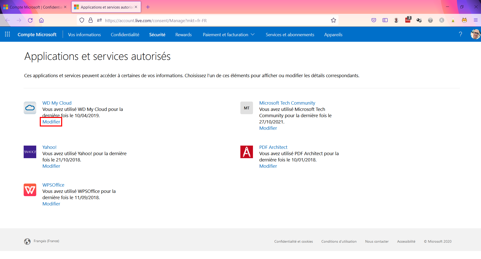Click the Nous contacter footer link
The height and width of the screenshot is (259, 481).
pyautogui.click(x=377, y=241)
